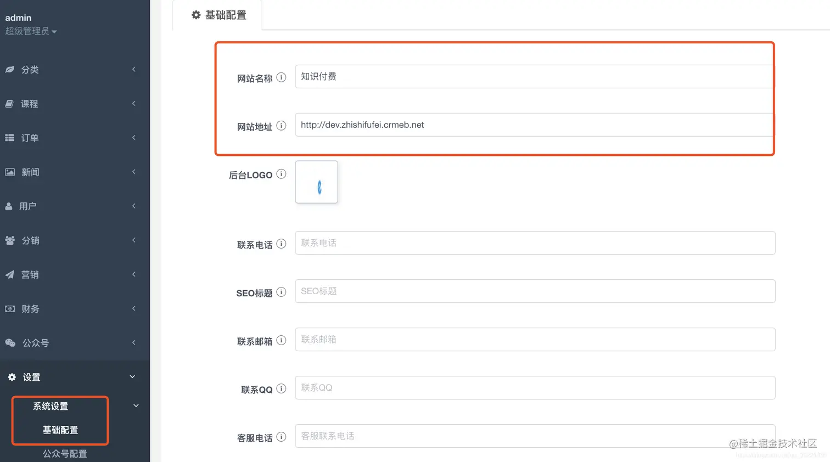
Task: Expand the 财务 menu chevron
Action: (x=133, y=308)
